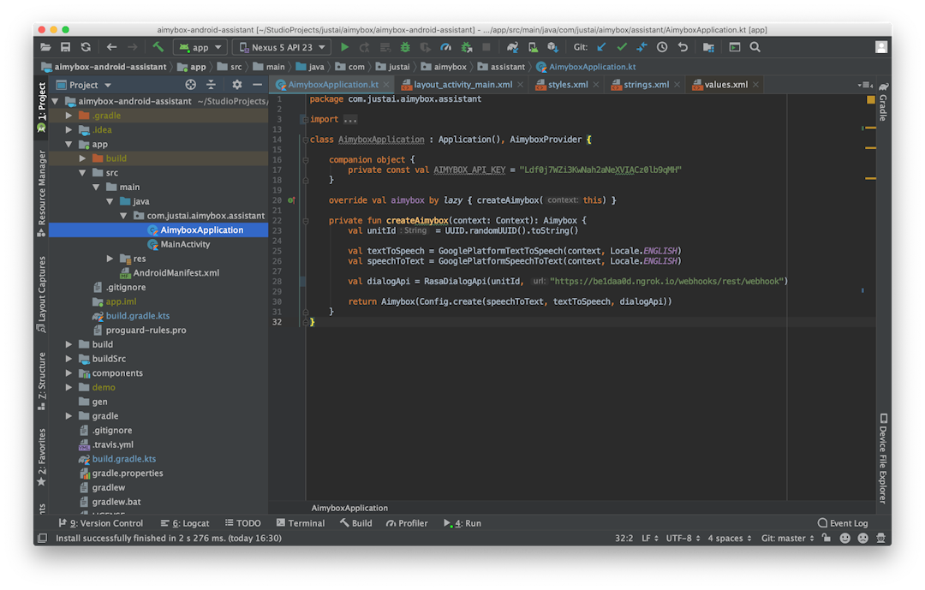Open the Nexus 5 API 23 device selector
Viewport: 925px width, 590px height.
point(281,46)
